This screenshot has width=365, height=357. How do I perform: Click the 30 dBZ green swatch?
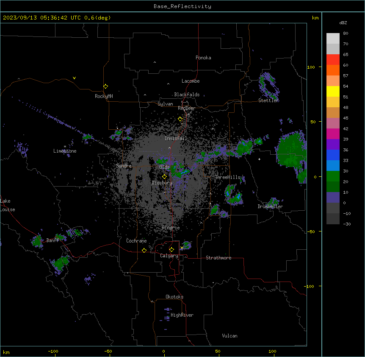[333, 176]
